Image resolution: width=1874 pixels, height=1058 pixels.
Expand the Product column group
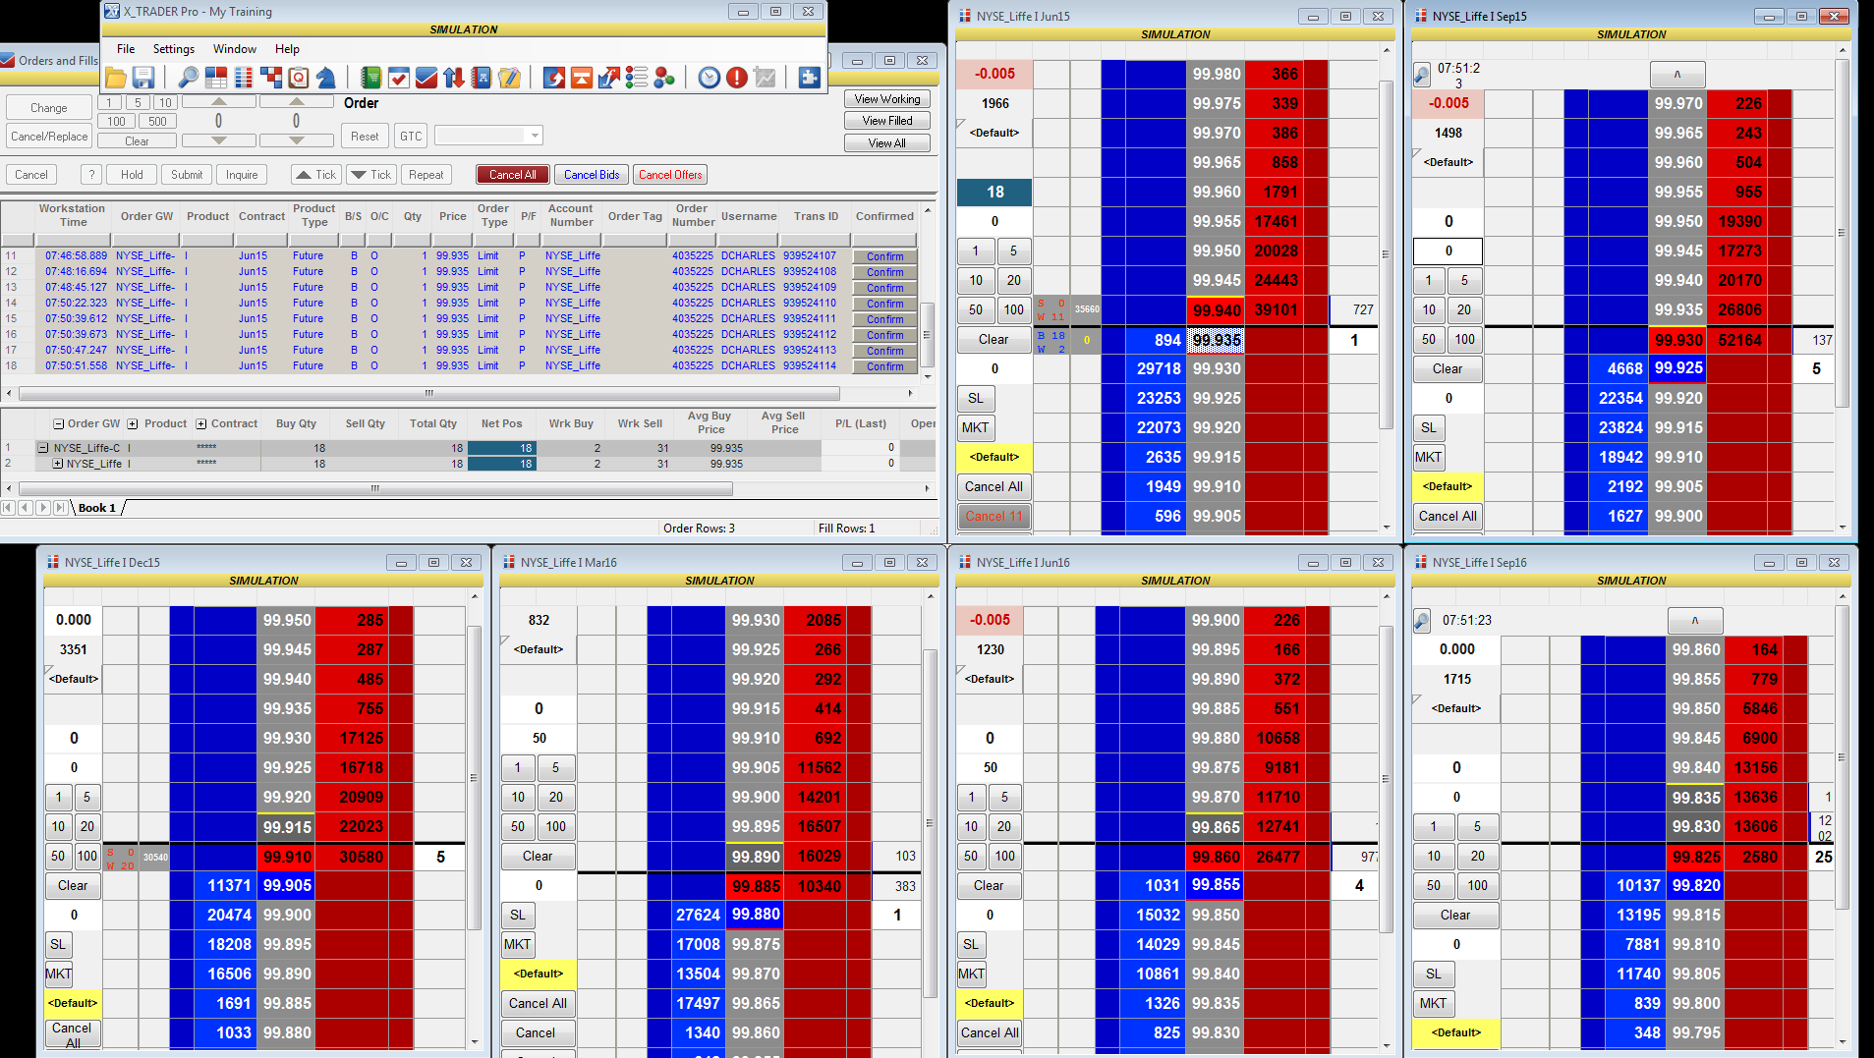point(133,424)
